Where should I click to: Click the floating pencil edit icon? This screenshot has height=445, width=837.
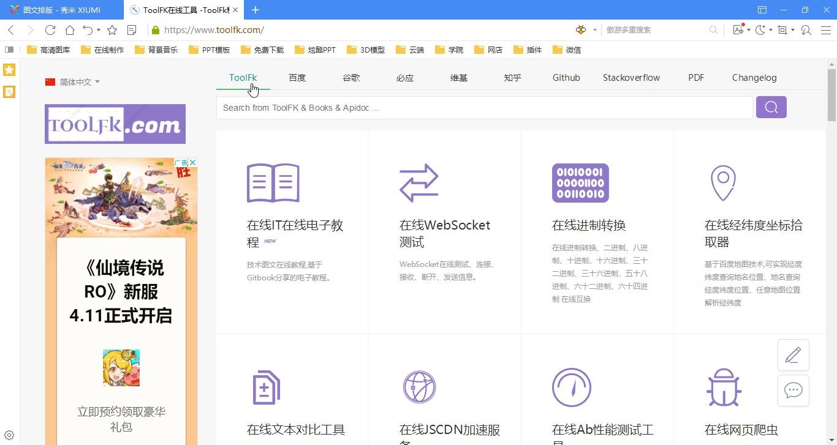793,355
